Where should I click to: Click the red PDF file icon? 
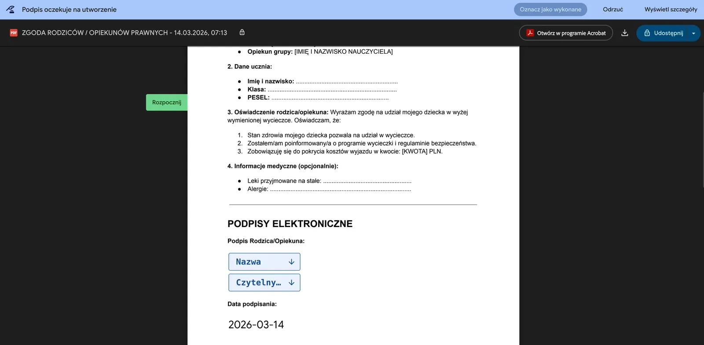[x=14, y=33]
